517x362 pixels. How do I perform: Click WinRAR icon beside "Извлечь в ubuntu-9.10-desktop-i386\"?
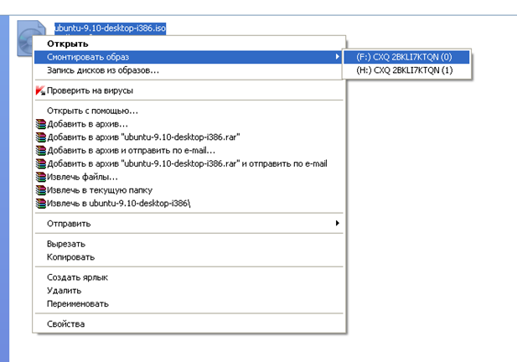[x=40, y=203]
